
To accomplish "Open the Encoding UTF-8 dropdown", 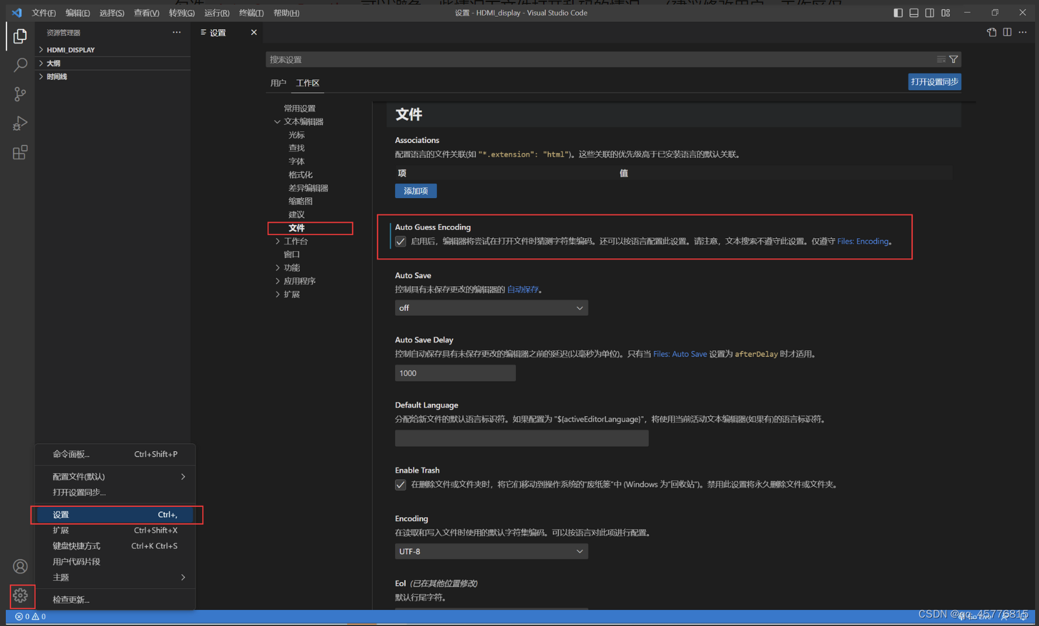I will [491, 552].
